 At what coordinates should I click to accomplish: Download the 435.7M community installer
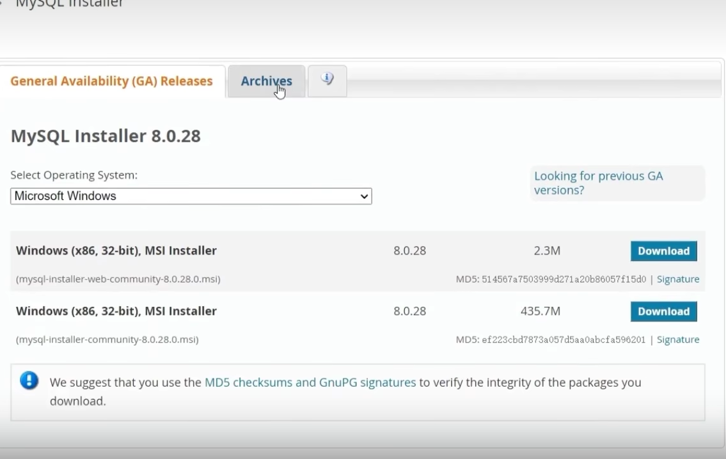663,311
